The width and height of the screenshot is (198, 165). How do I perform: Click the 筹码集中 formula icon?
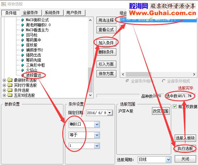[x=22, y=40]
